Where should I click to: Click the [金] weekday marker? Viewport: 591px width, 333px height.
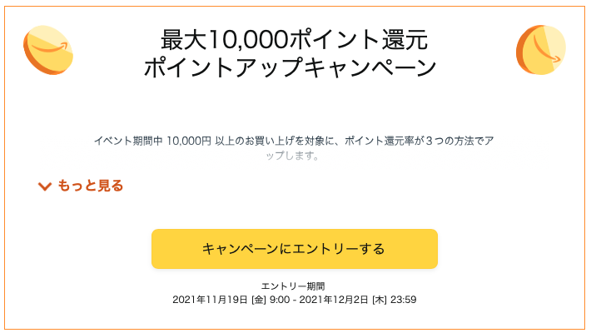[259, 300]
